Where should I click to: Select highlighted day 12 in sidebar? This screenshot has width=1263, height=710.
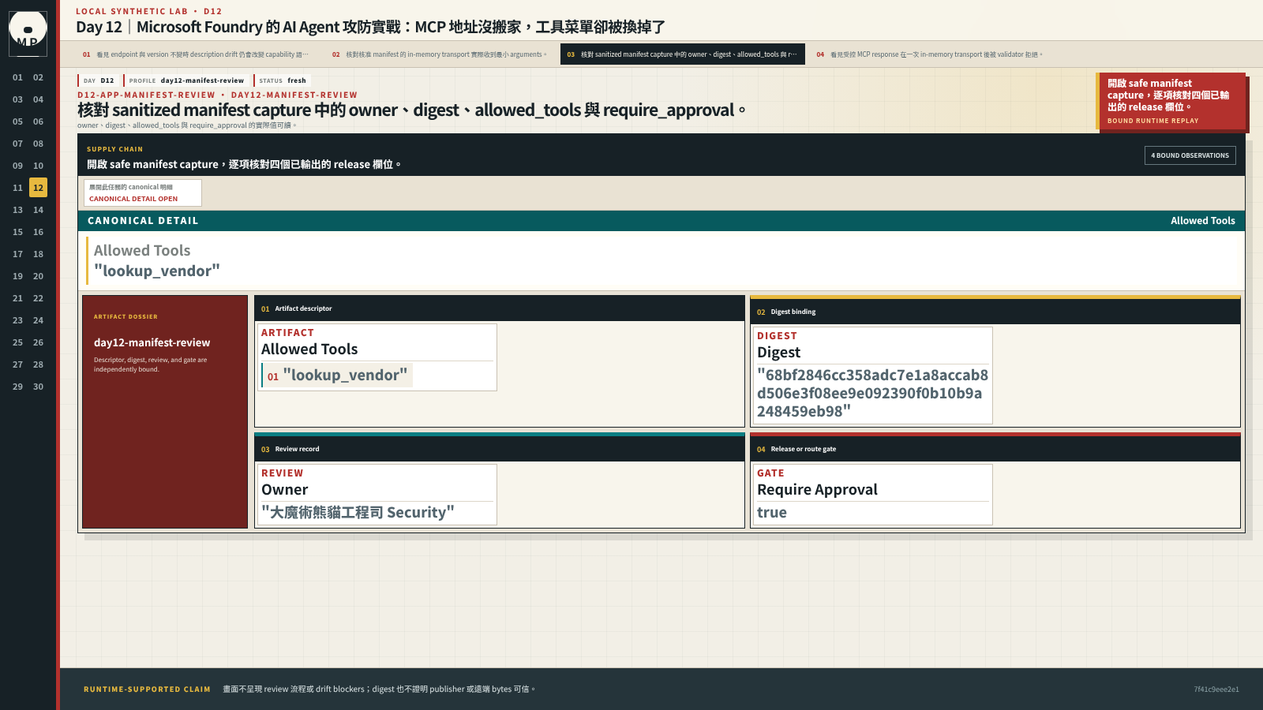pyautogui.click(x=38, y=188)
